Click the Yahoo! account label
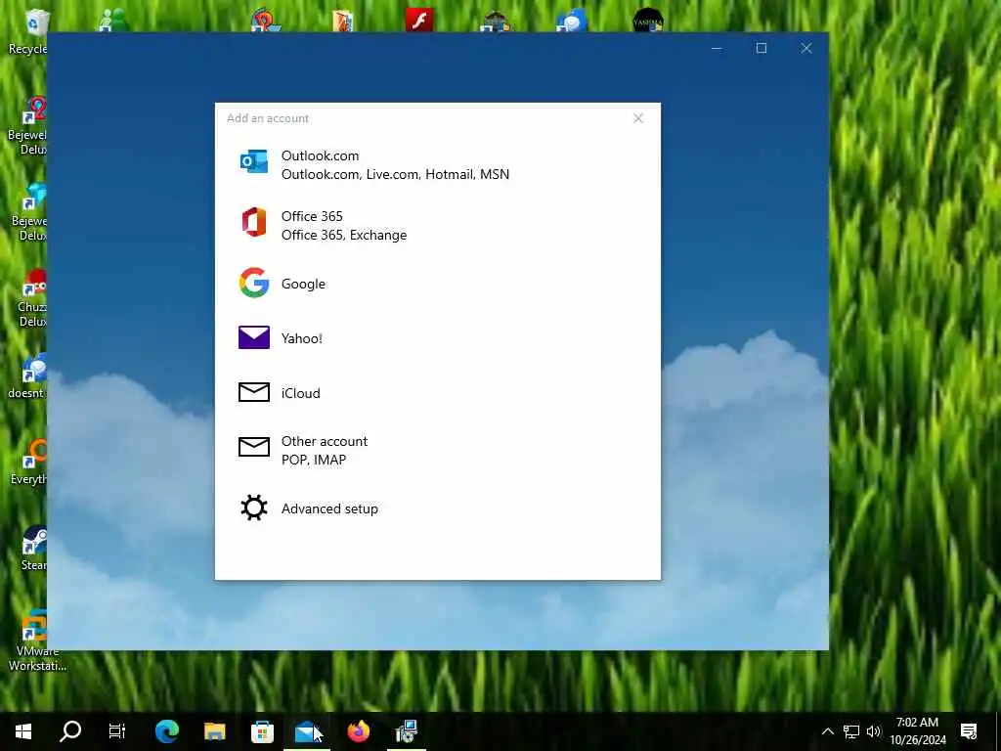This screenshot has width=1001, height=751. 302,338
